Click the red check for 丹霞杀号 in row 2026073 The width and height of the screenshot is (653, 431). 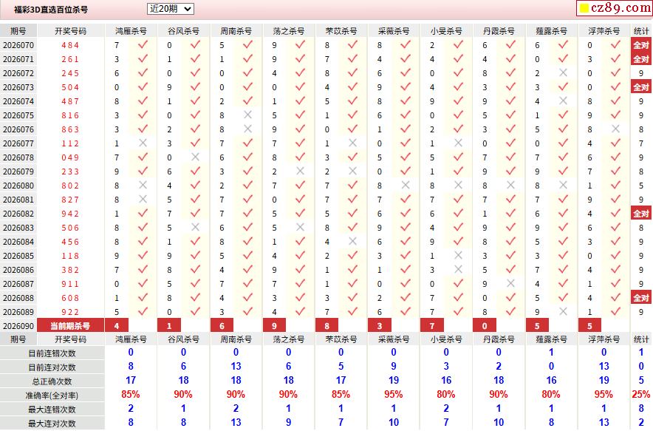tap(510, 87)
